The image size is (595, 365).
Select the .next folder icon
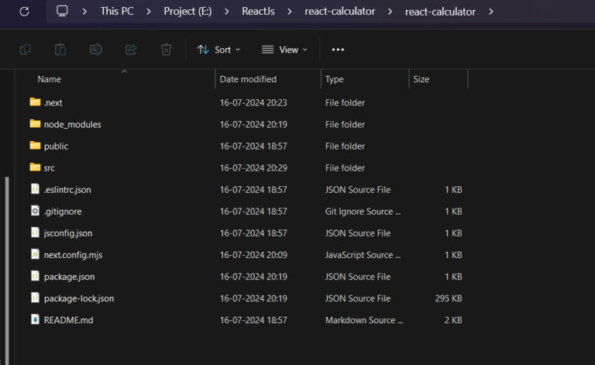36,102
